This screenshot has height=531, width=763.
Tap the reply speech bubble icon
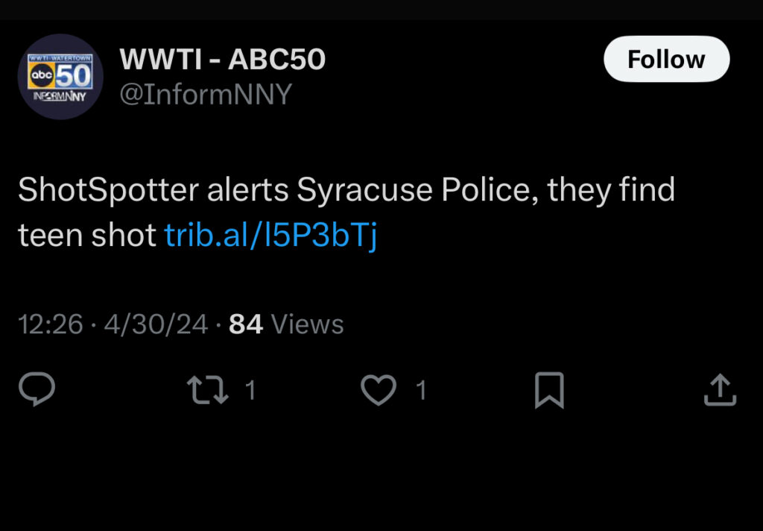(x=37, y=390)
